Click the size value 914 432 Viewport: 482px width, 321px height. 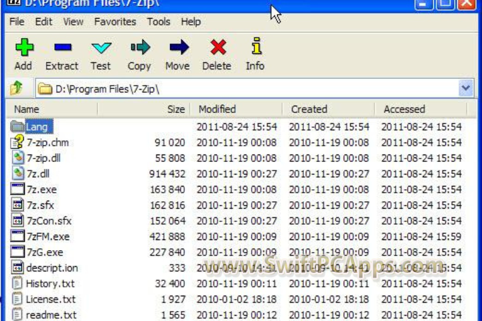pyautogui.click(x=167, y=174)
